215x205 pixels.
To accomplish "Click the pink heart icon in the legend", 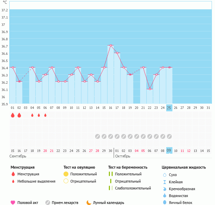I will (x=13, y=203).
